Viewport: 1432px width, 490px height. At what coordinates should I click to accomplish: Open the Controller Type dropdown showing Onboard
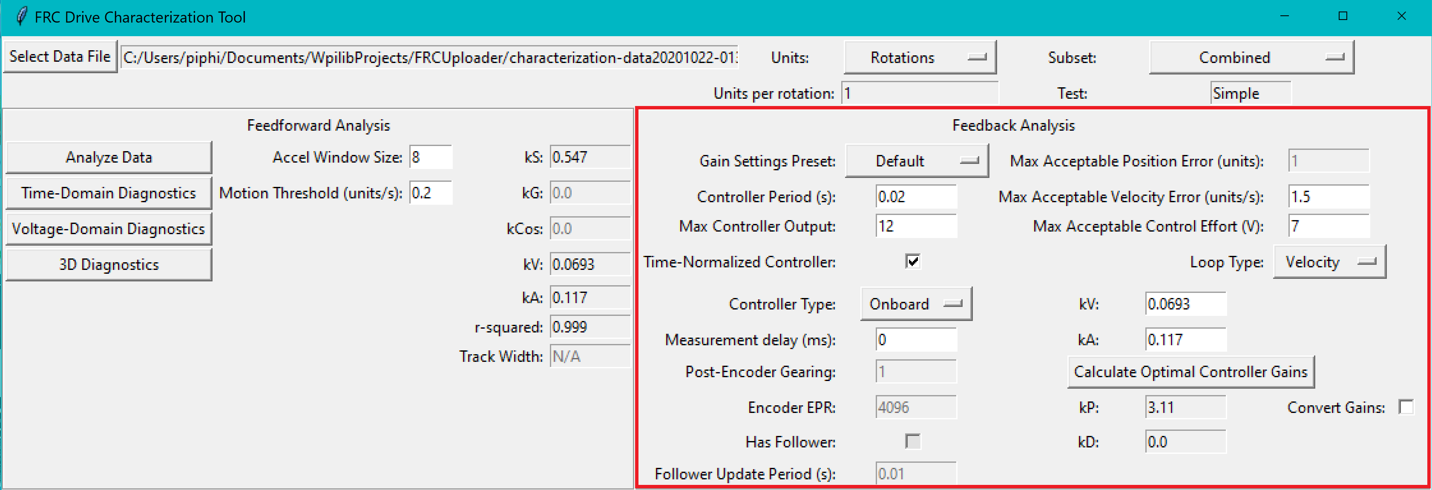pos(916,304)
